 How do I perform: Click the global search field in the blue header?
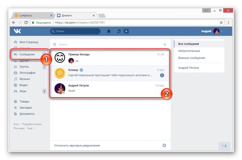[x=75, y=31]
